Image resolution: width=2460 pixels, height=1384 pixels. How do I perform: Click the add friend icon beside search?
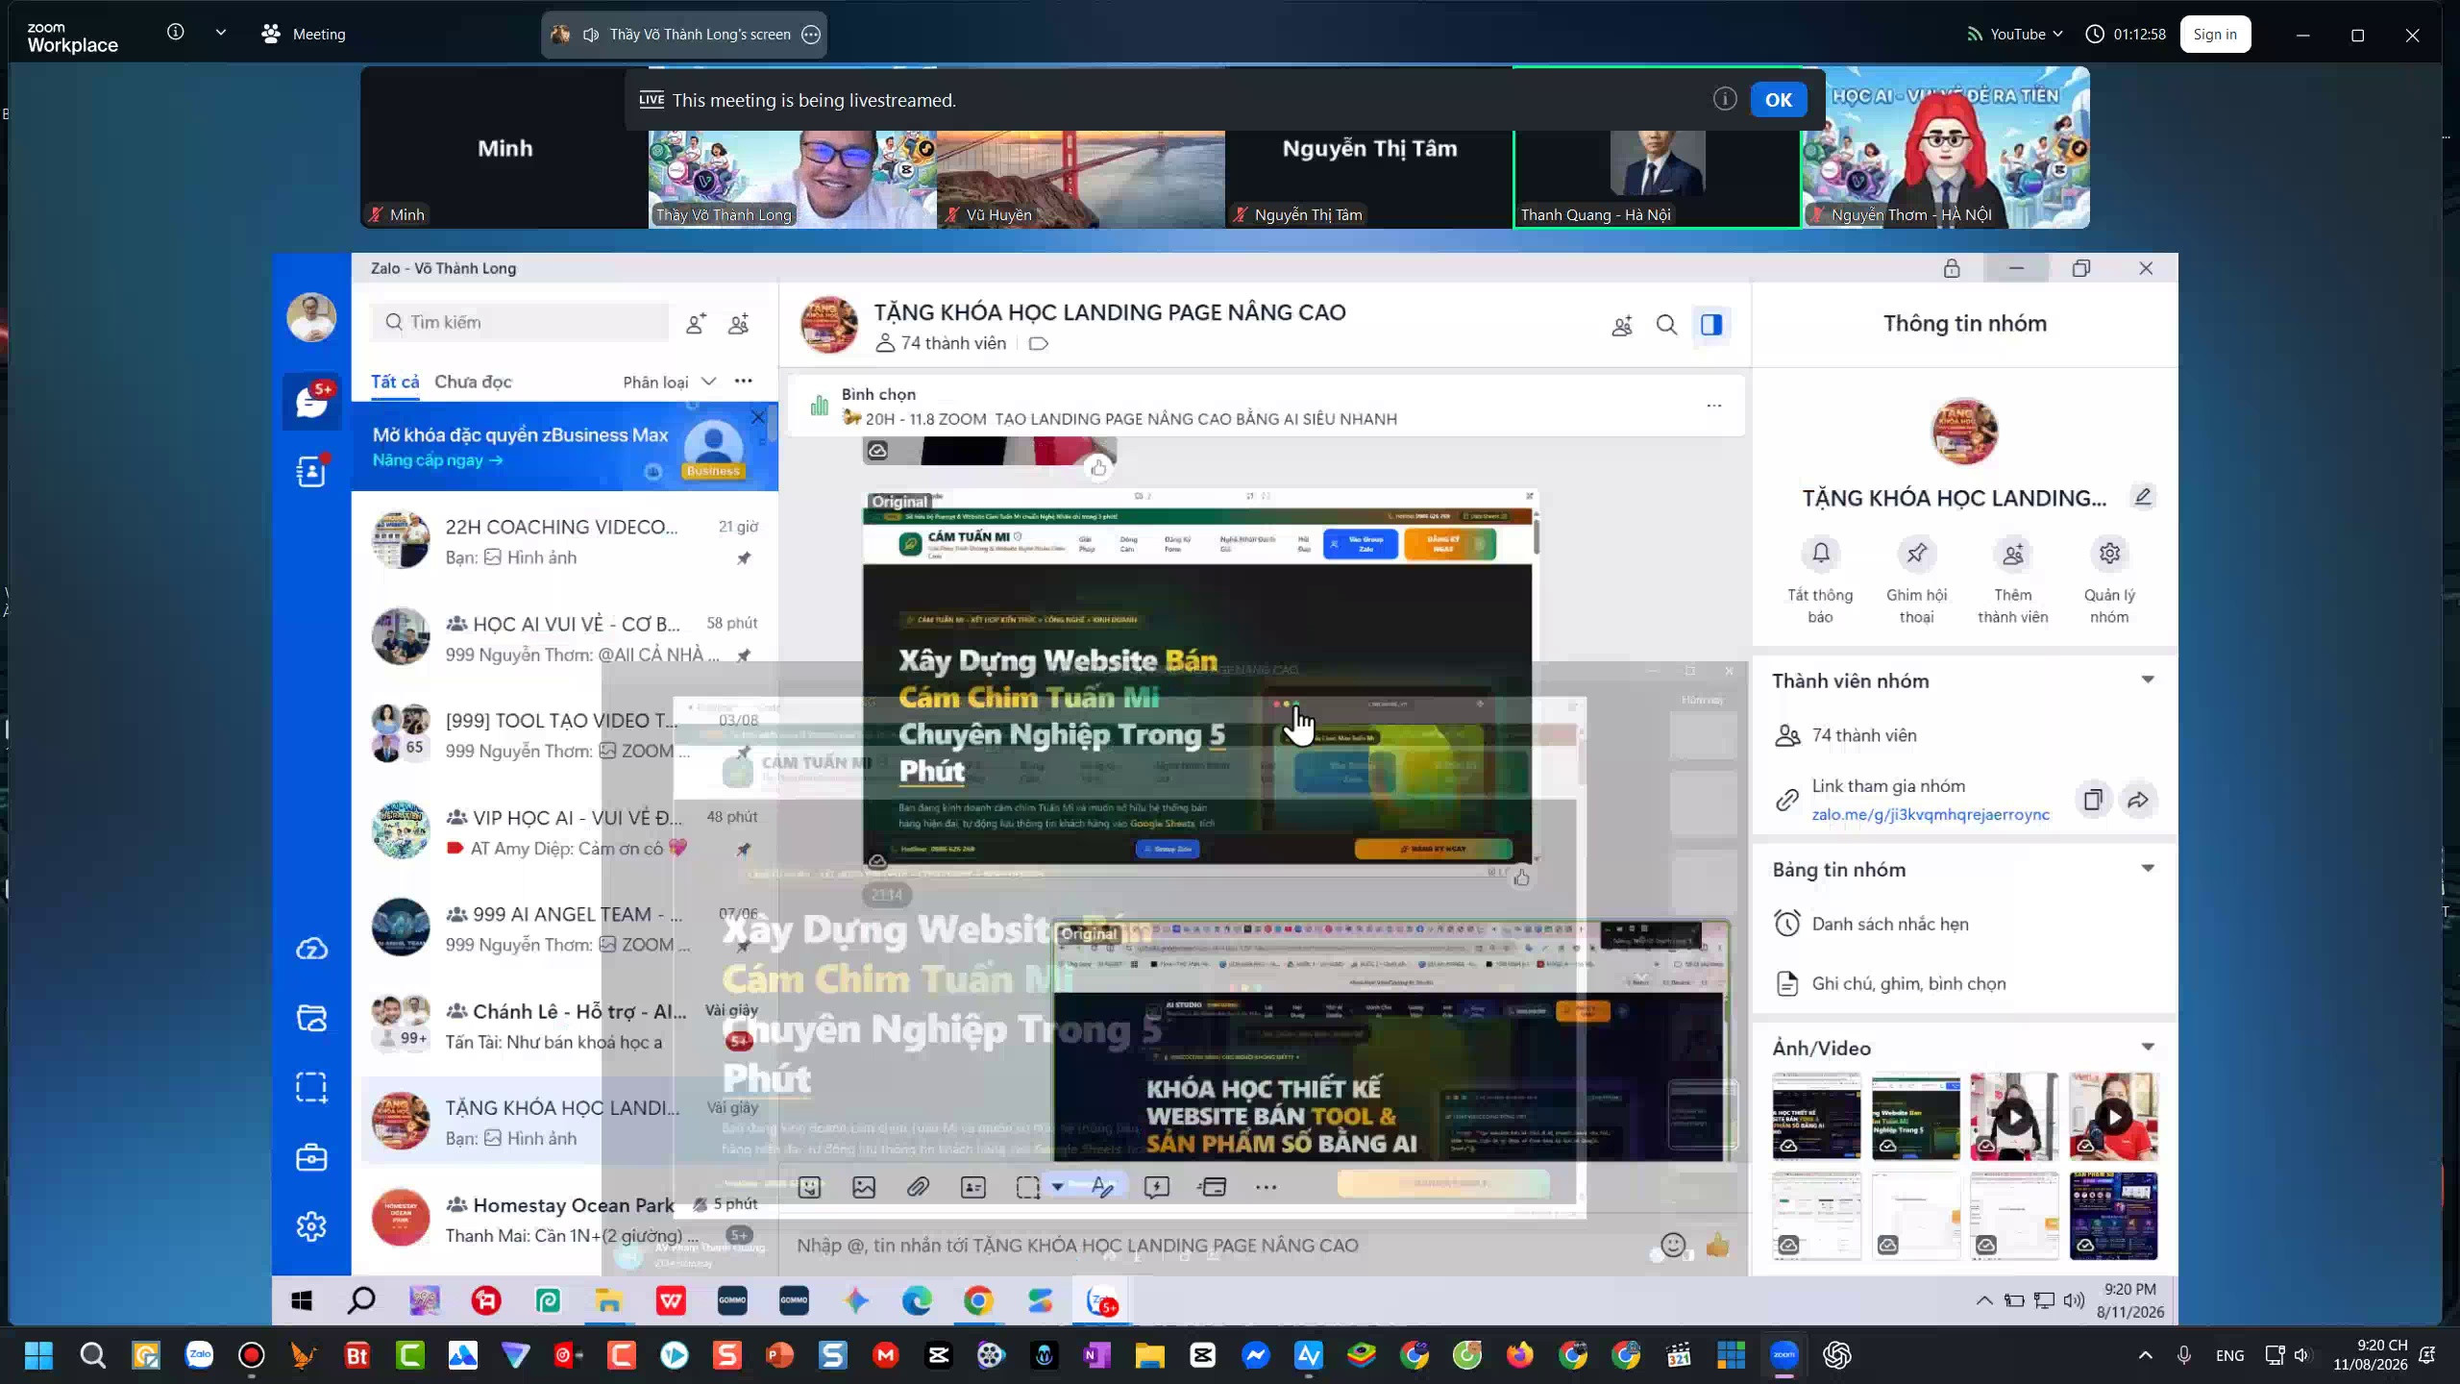[x=696, y=324]
